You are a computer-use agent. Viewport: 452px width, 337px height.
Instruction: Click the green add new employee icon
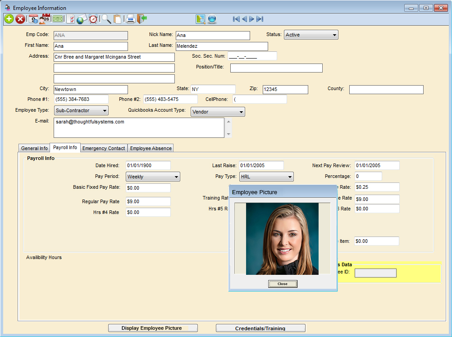[9, 19]
